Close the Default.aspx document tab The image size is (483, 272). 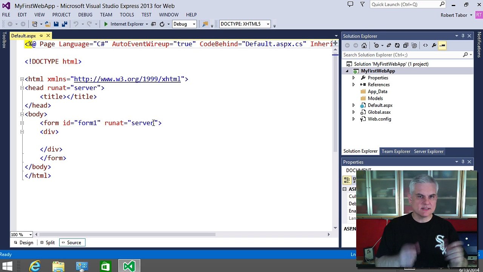[x=48, y=36]
